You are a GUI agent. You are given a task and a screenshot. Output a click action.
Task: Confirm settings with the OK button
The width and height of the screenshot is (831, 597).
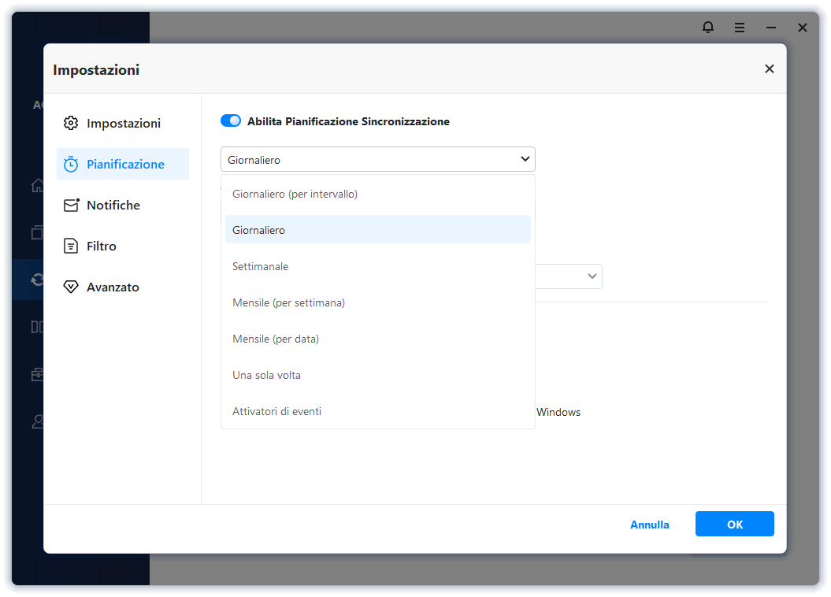pos(734,525)
